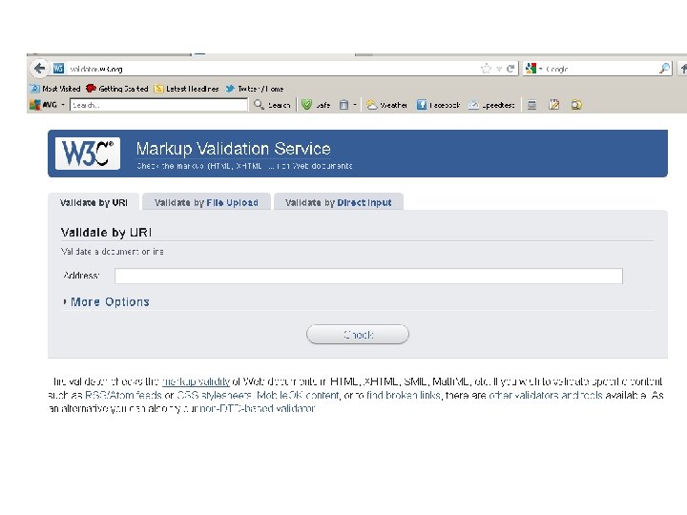Open the address history dropdown arrow

[499, 69]
